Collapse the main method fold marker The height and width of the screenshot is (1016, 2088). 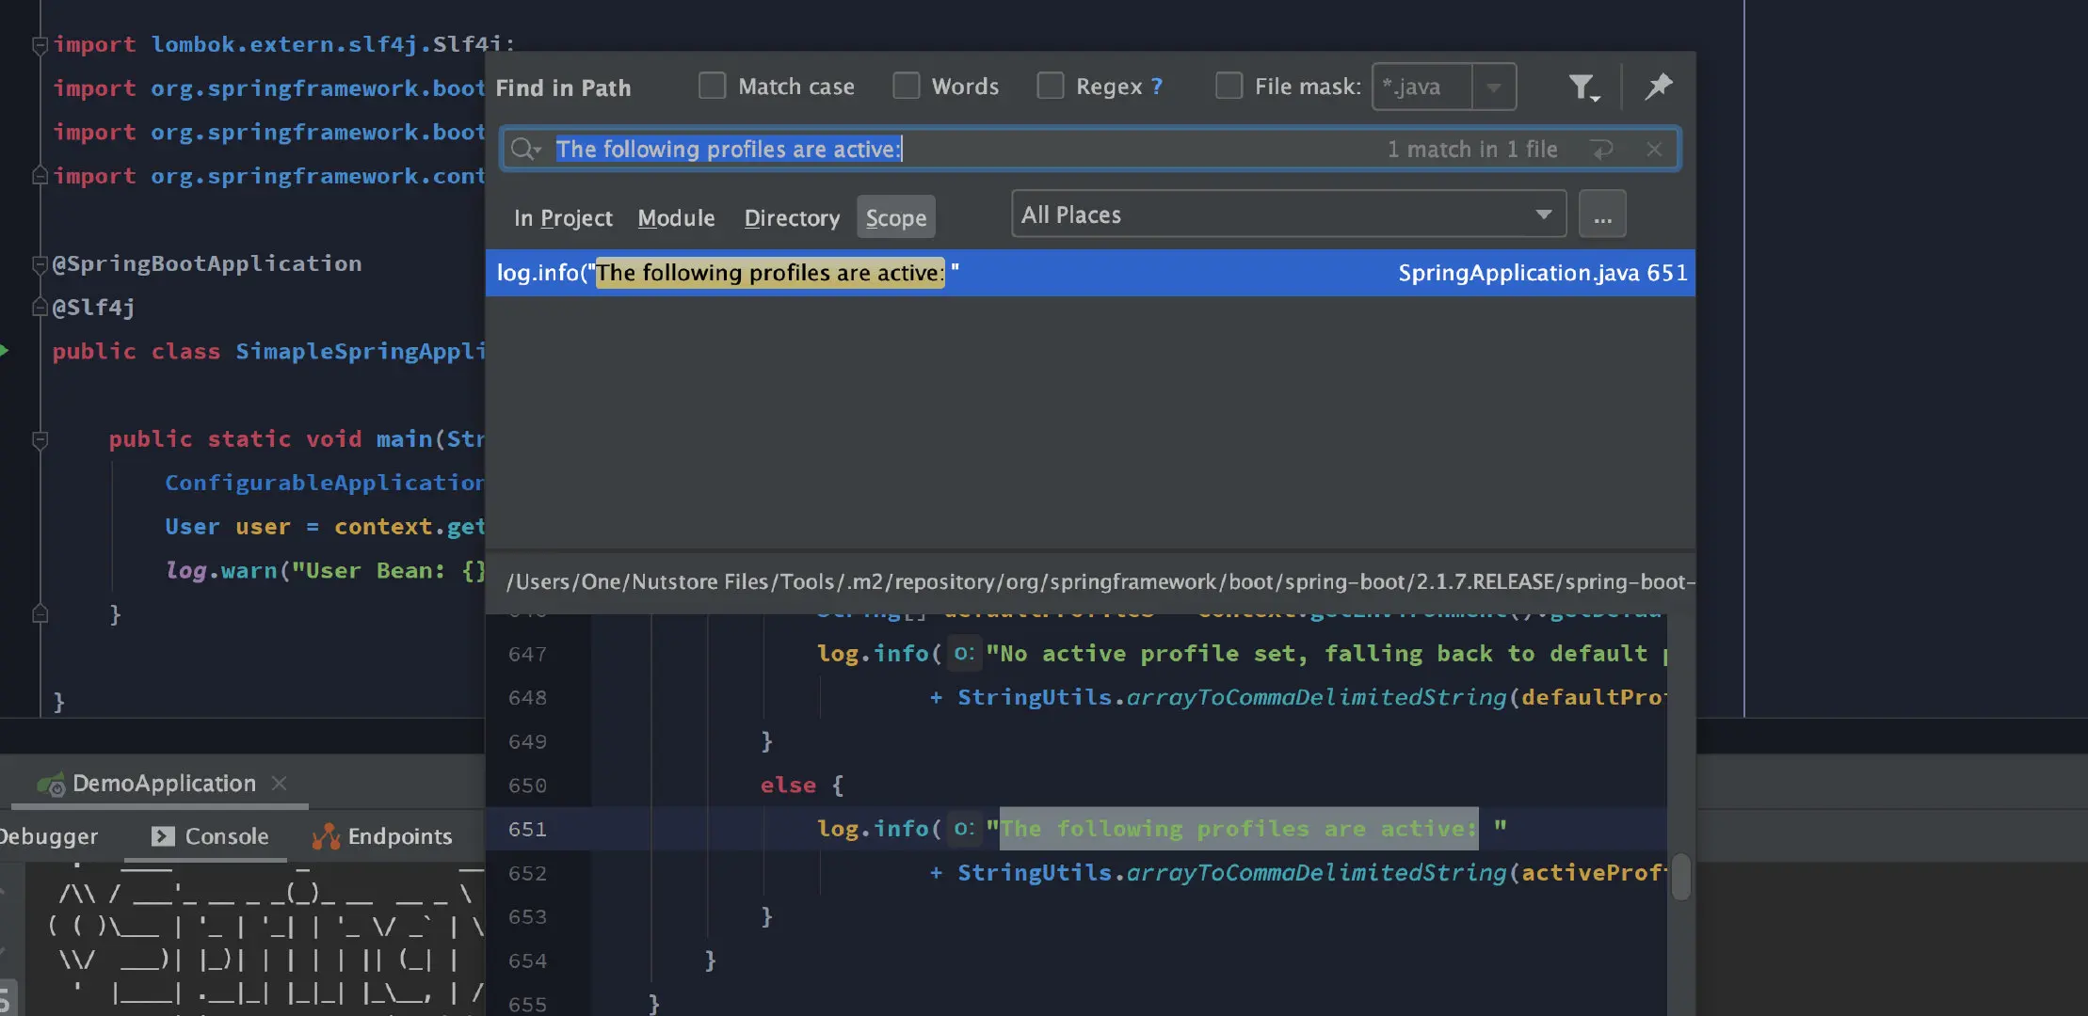click(40, 439)
